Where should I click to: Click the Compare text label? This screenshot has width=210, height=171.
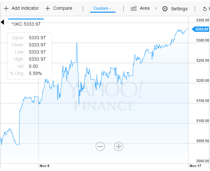click(x=63, y=8)
